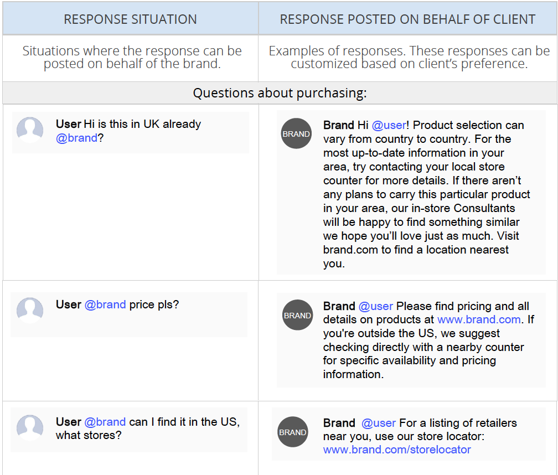Click @brand mention in price pls comment
This screenshot has width=558, height=475.
[x=105, y=304]
